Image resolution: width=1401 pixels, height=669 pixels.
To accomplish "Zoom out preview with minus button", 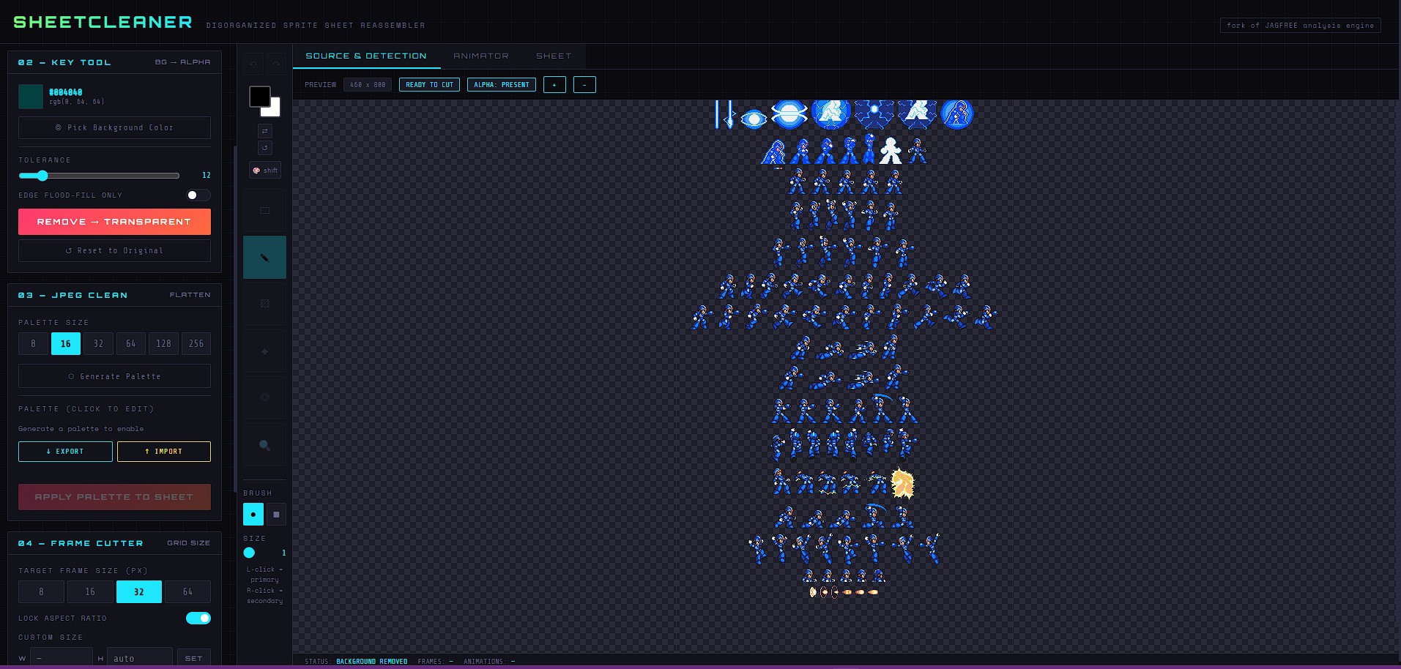I will point(584,85).
